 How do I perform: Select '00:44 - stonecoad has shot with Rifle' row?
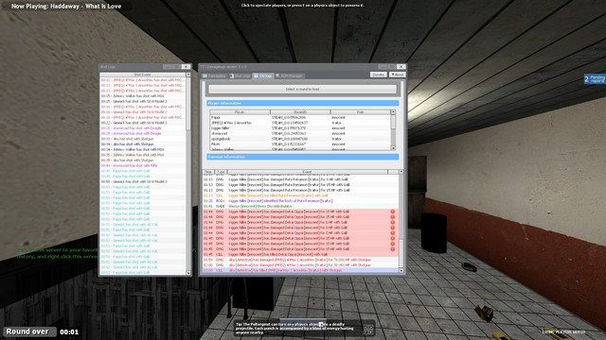click(x=143, y=165)
